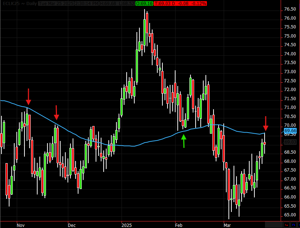
Task: Click the blue arrow icon in bottom-right corner
Action: (x=293, y=225)
